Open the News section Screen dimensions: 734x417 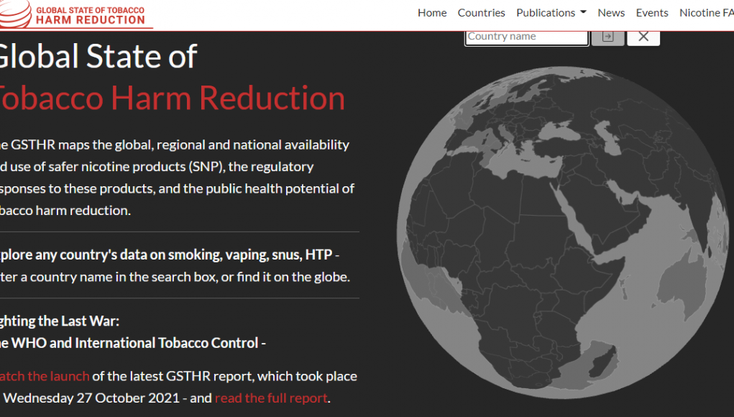611,13
